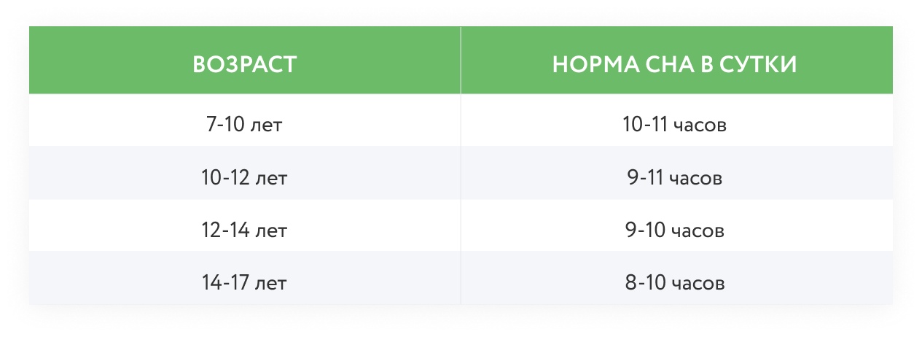Screen dimensions: 922x337
Task: Click the word часов in 10-11 row
Action: 700,125
